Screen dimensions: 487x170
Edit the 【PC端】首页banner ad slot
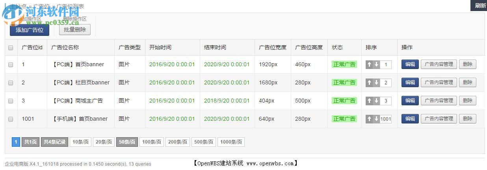pos(410,65)
